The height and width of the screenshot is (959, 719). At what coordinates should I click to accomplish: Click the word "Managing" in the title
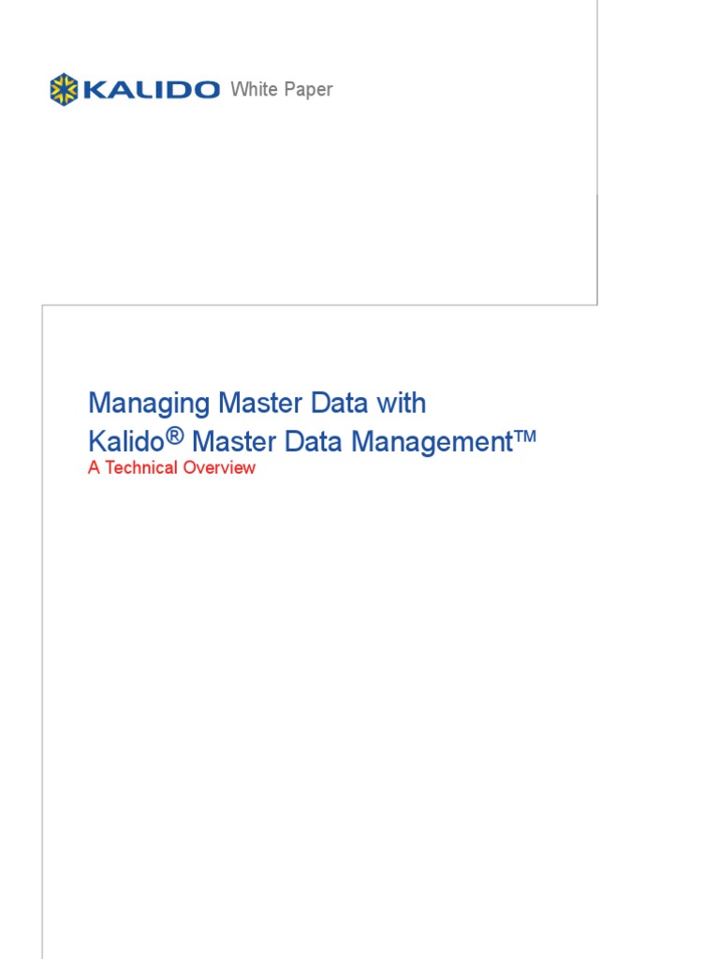tap(149, 405)
